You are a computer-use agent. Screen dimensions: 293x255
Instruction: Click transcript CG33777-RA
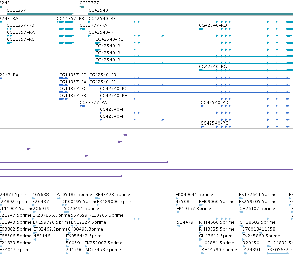coord(93,25)
